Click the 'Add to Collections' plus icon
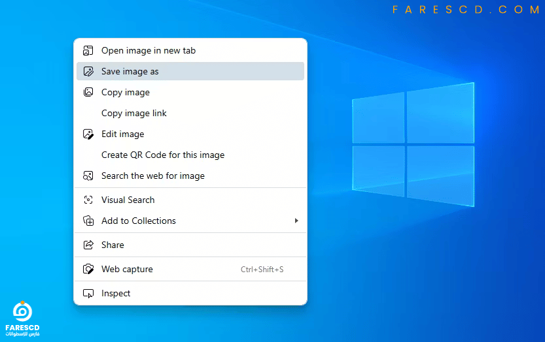This screenshot has height=342, width=545. [x=88, y=221]
